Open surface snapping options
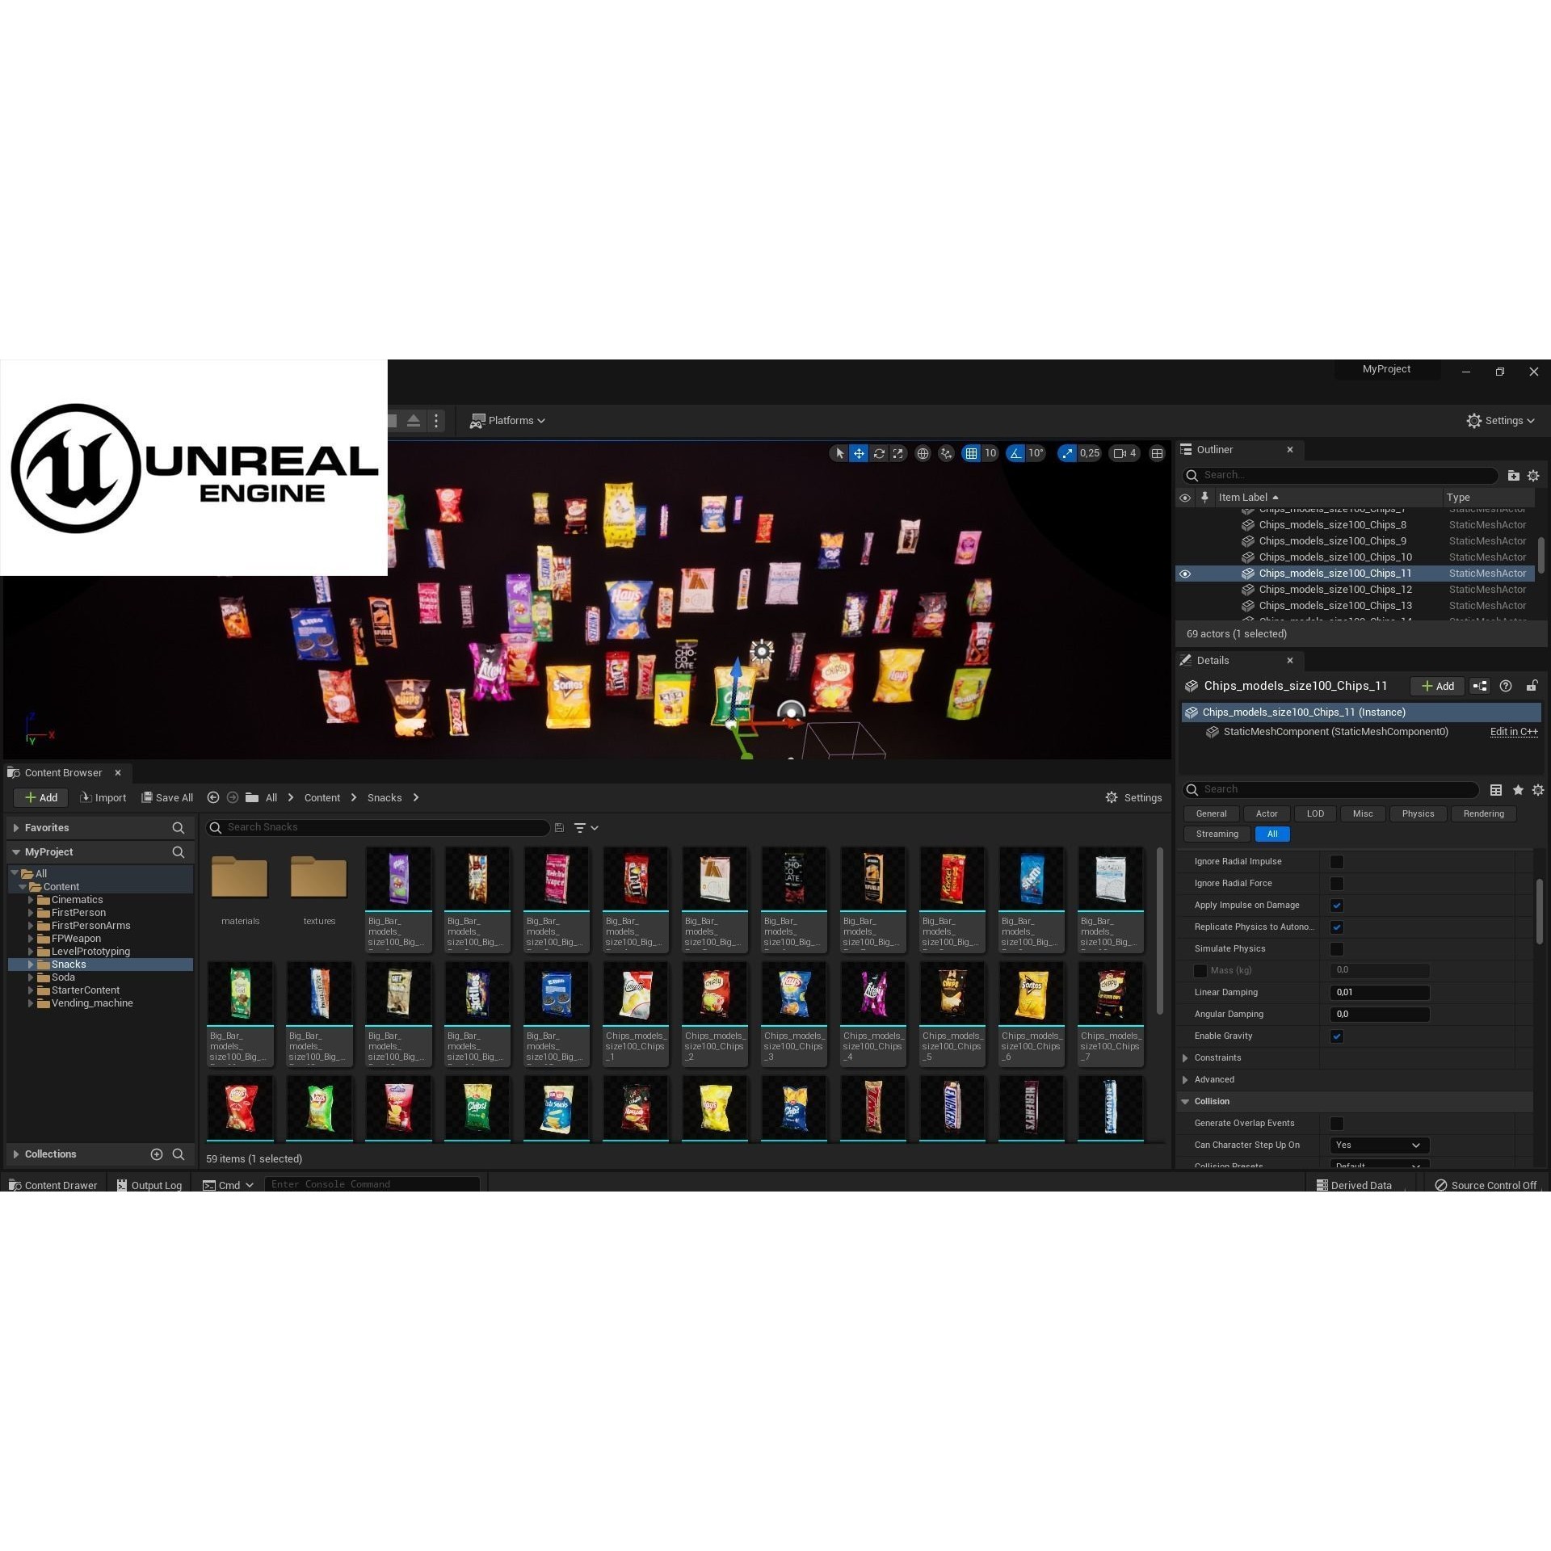The image size is (1551, 1551). [946, 453]
